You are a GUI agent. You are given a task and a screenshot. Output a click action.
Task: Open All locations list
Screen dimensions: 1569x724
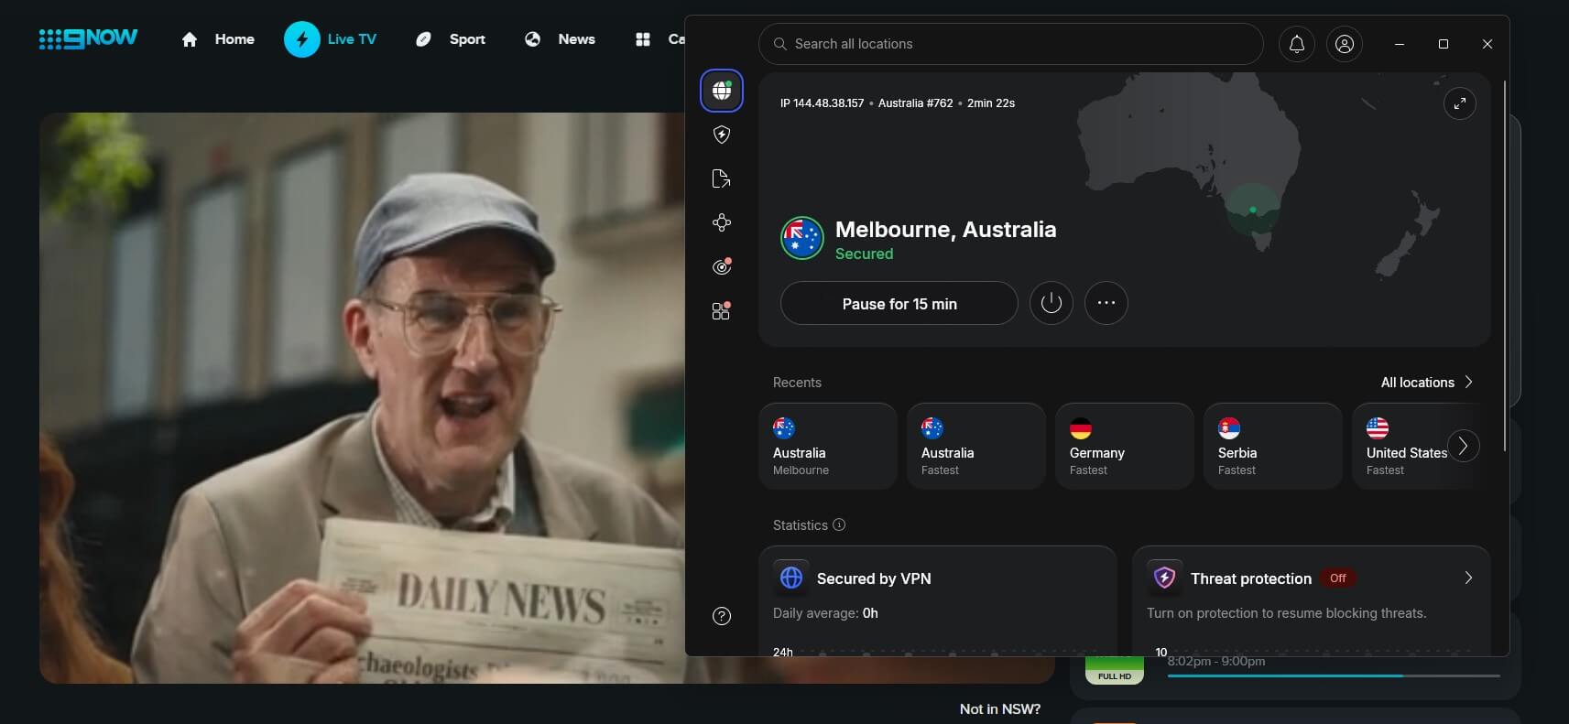(x=1426, y=383)
